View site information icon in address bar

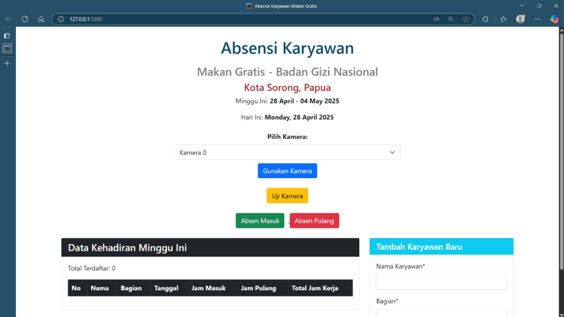pos(61,19)
